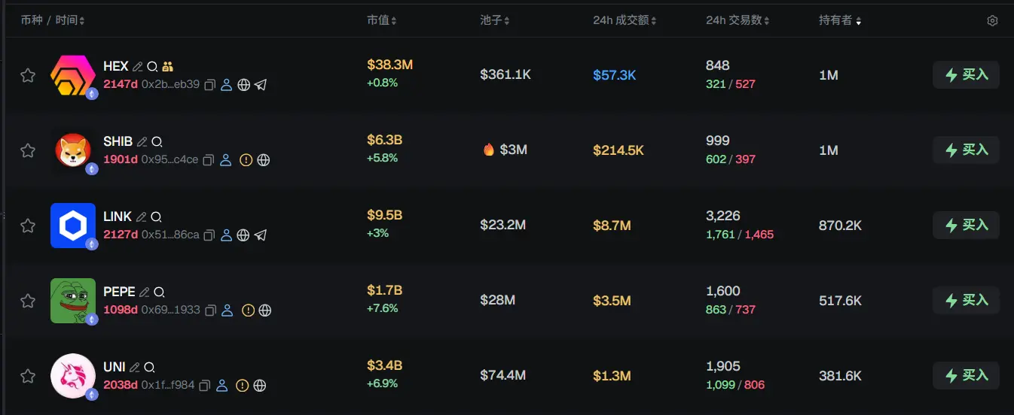Click the edit pencil next to SHIB

[142, 141]
